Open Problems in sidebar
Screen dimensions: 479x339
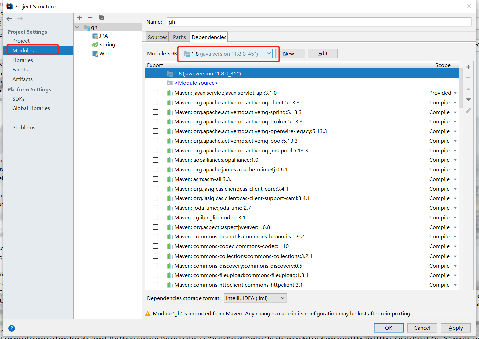[24, 127]
